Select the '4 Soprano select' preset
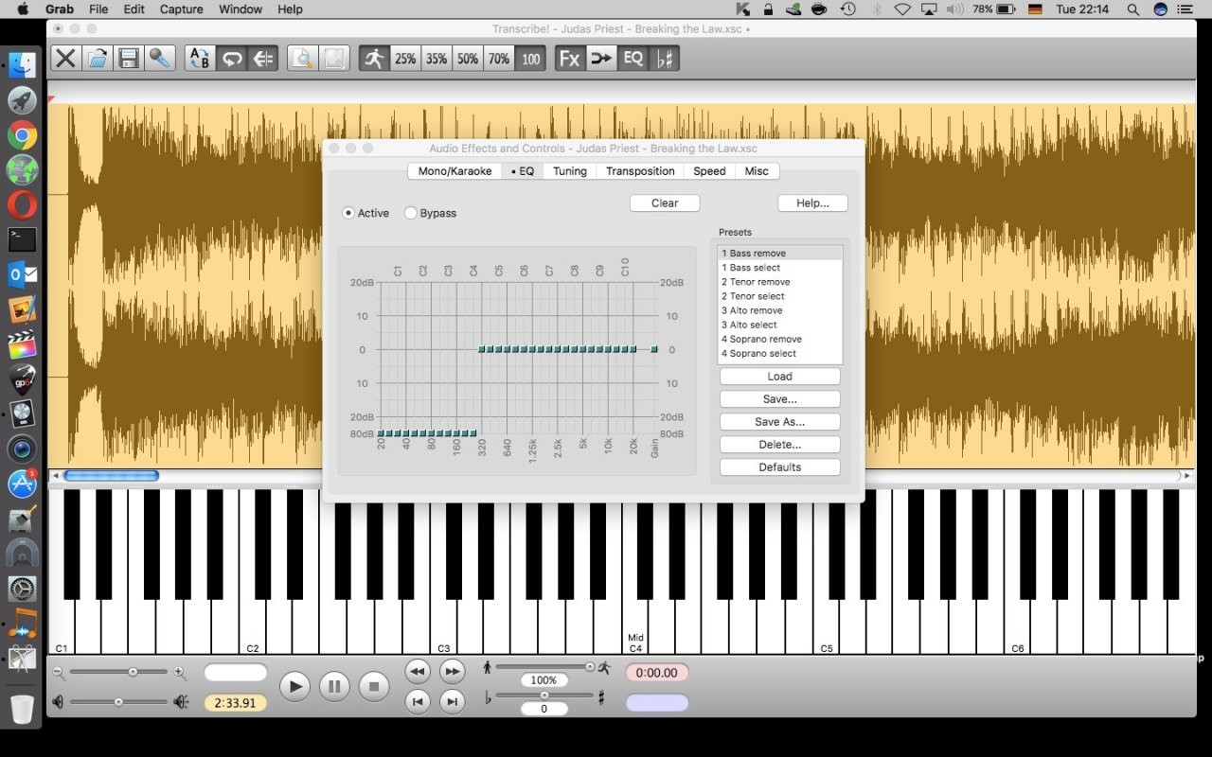Screen dimensions: 1212x757 pyautogui.click(x=780, y=353)
